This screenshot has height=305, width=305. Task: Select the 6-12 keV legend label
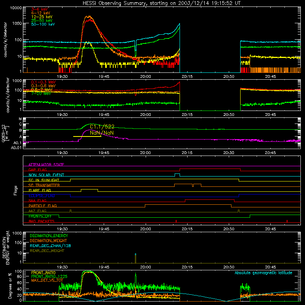pyautogui.click(x=41, y=13)
